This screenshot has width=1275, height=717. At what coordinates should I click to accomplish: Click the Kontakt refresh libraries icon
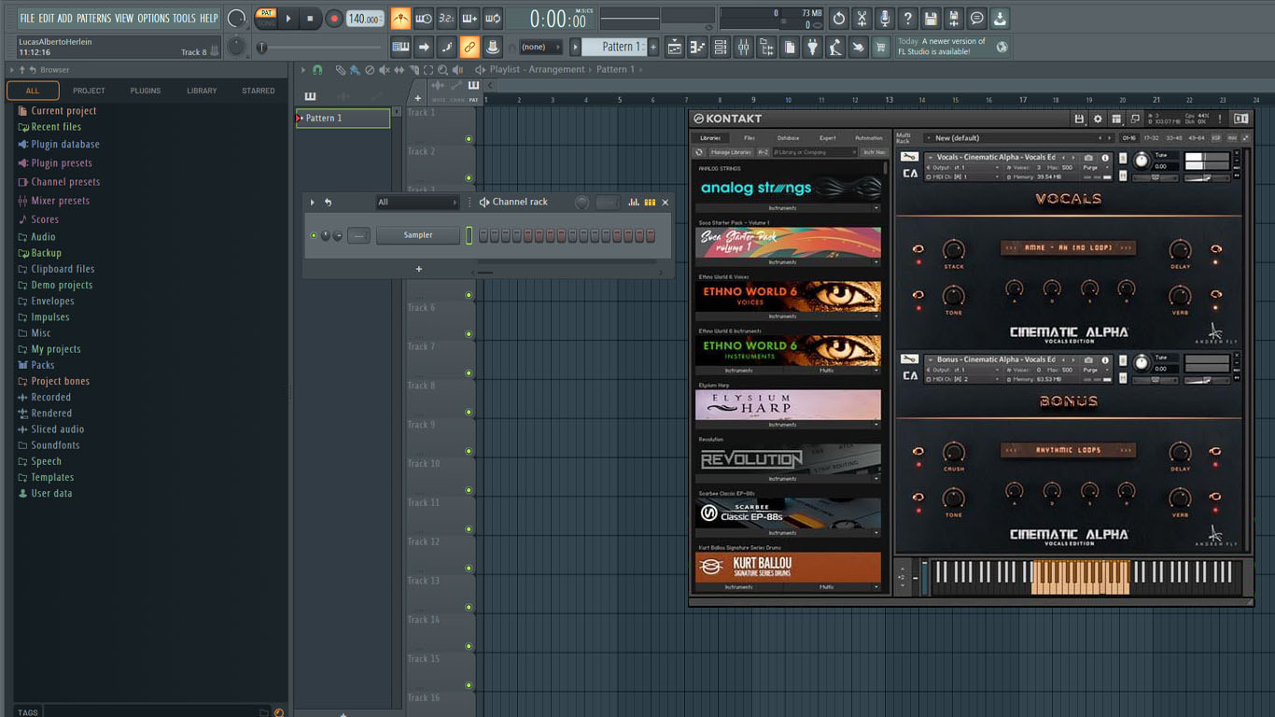pos(698,152)
